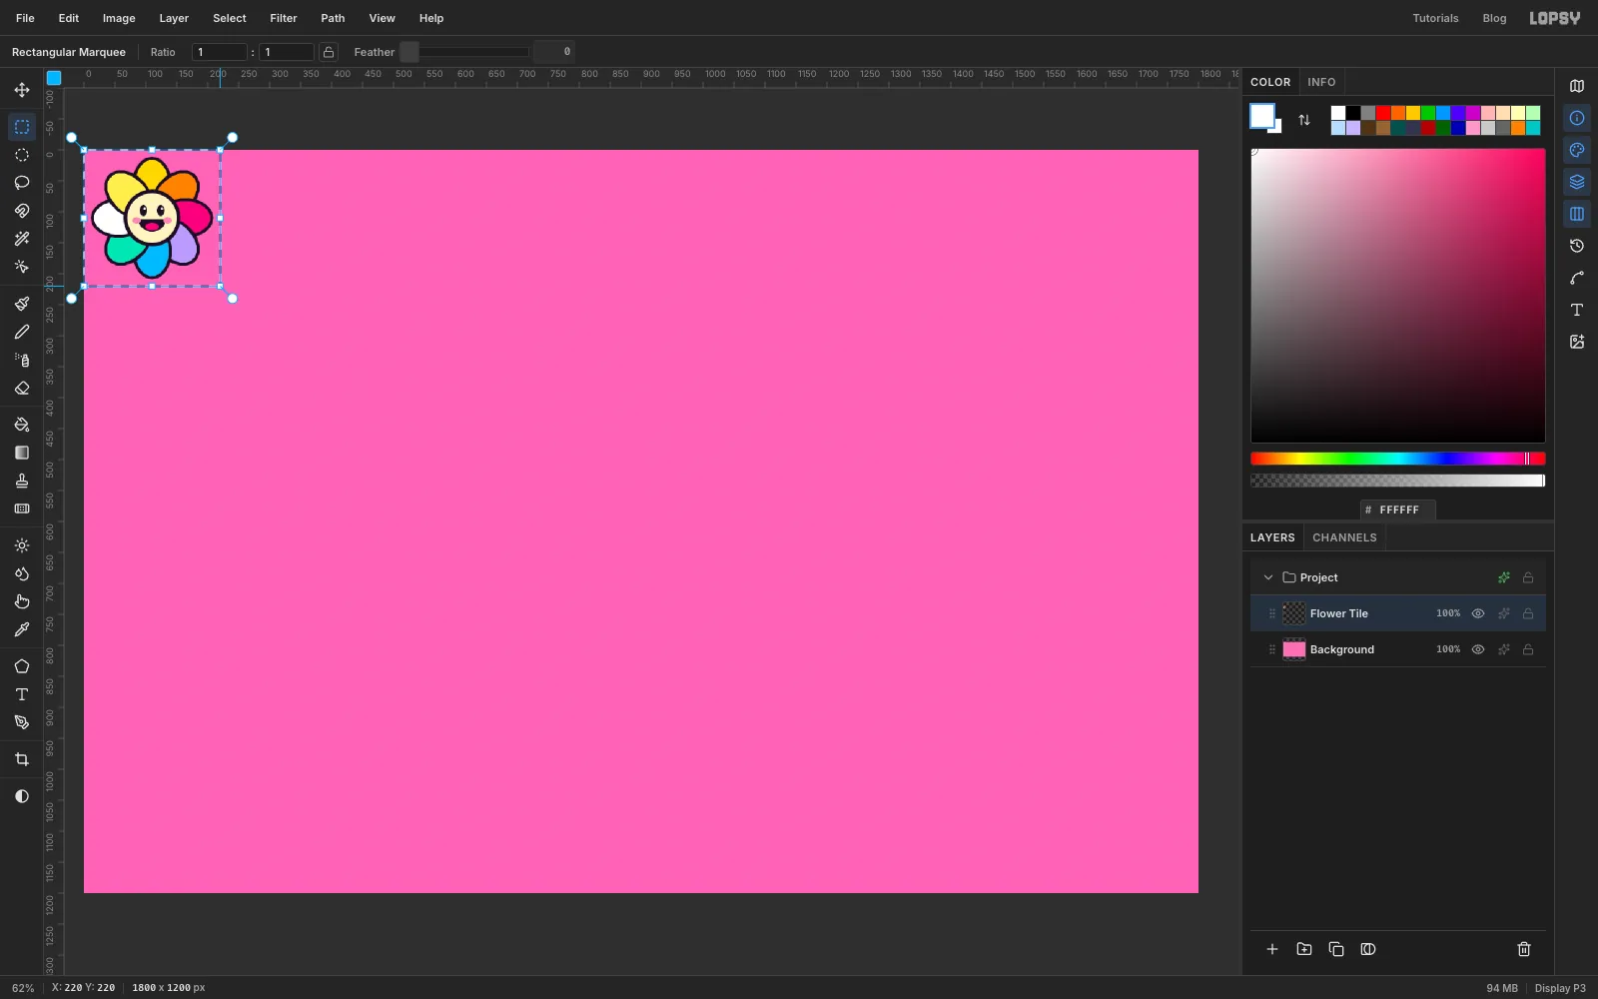Switch to the Channels tab
The height and width of the screenshot is (999, 1598).
pos(1344,537)
